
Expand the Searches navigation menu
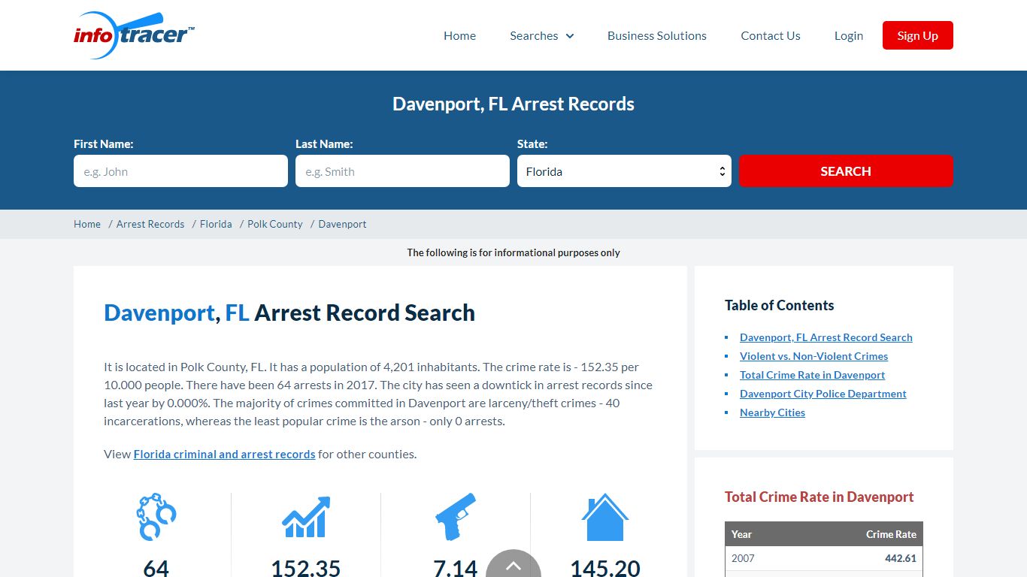541,35
